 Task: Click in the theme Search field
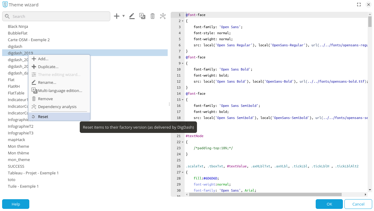click(x=59, y=16)
